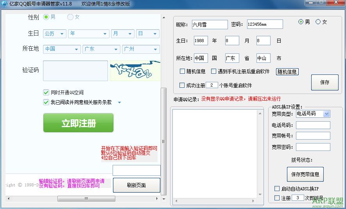Screen dimensions: 346x209
Task: Open the 中国 country dropdown
Action: click(x=62, y=49)
